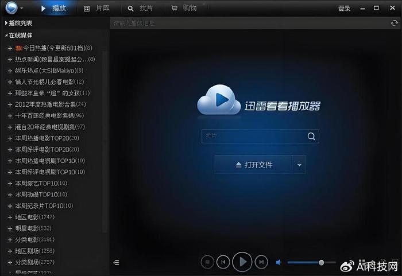Switch to the 片库 tab

[96, 8]
